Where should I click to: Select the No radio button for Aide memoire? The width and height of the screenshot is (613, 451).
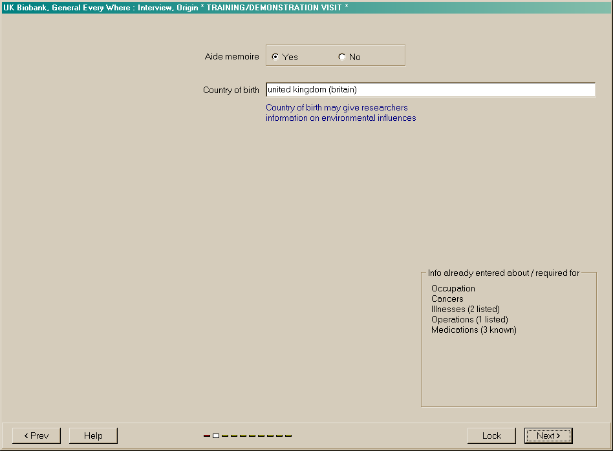[x=342, y=57]
